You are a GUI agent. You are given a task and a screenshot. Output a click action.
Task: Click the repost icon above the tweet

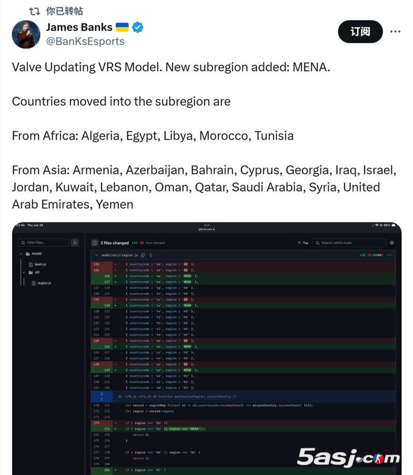click(35, 11)
